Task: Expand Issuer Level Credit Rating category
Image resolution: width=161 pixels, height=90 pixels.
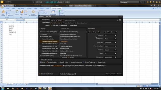Action: point(40,32)
